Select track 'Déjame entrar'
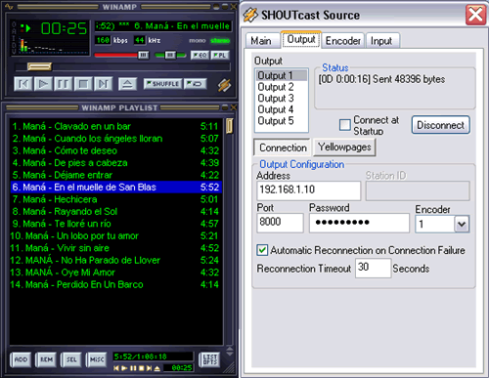490x378 pixels. coord(115,175)
